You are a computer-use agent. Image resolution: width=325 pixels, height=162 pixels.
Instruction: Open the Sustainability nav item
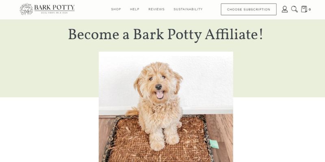coord(188,9)
